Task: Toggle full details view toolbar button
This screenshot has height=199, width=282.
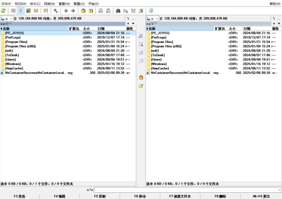Action: [x=21, y=11]
